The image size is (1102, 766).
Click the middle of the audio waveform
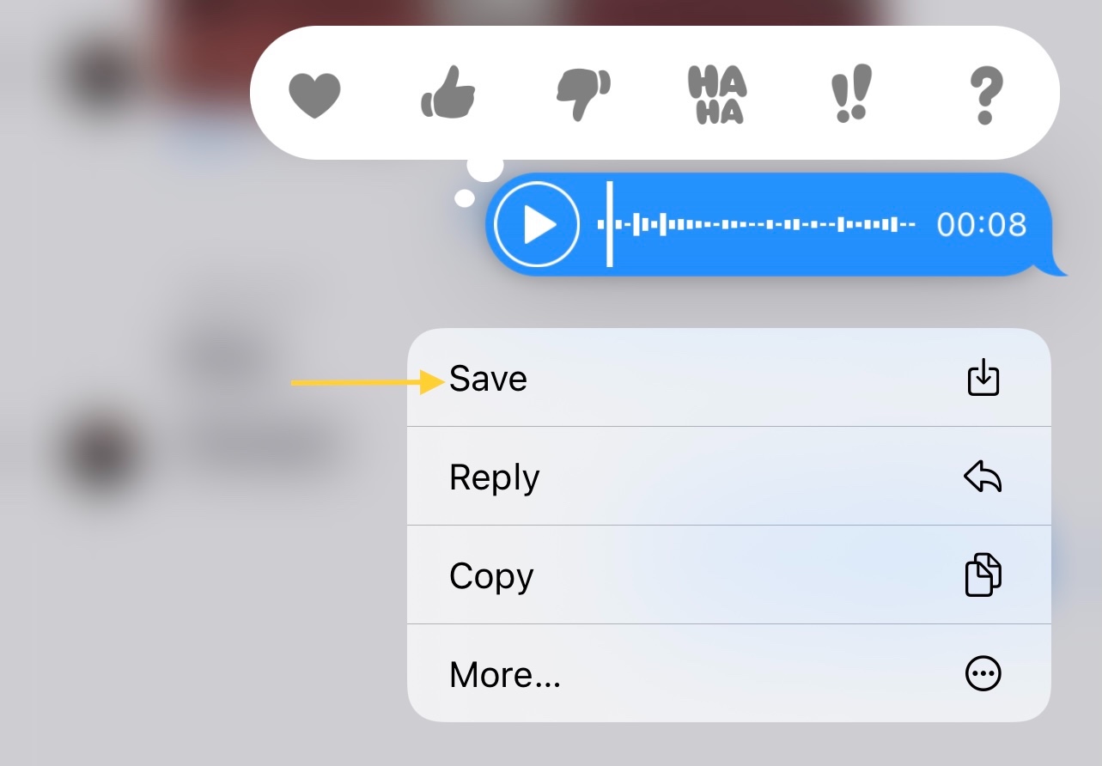click(758, 225)
